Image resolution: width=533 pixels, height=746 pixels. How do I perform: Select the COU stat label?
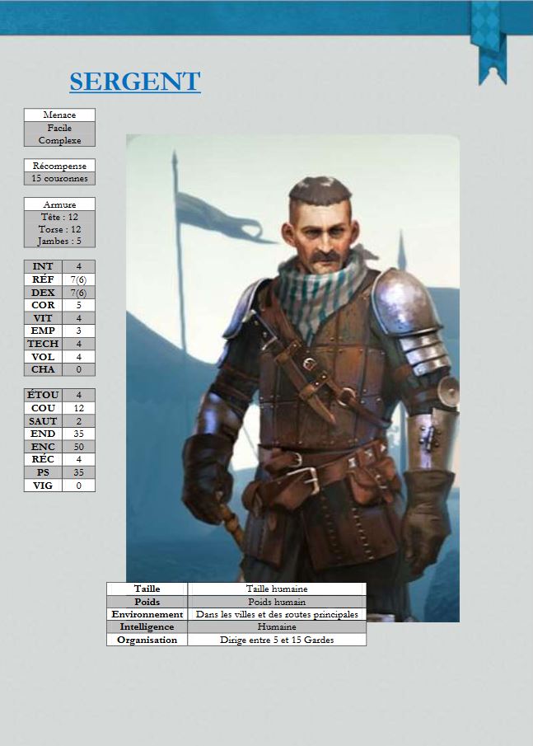pos(43,408)
